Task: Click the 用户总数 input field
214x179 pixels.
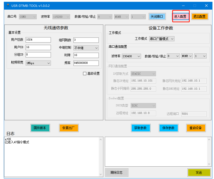Action: 38,40
